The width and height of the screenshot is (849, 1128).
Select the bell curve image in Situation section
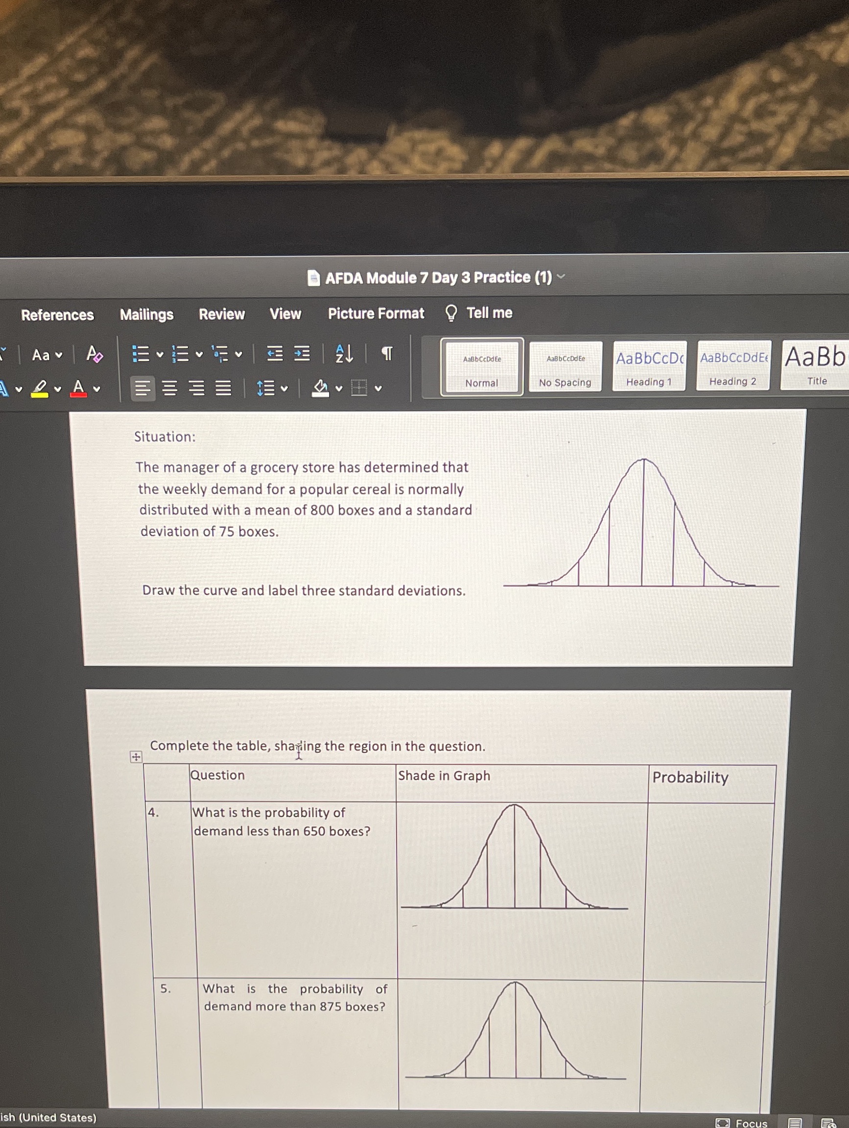pyautogui.click(x=641, y=523)
